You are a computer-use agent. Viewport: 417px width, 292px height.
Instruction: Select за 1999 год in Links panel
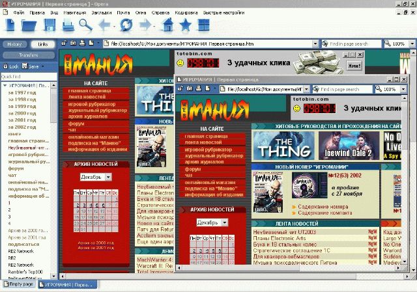coord(22,106)
